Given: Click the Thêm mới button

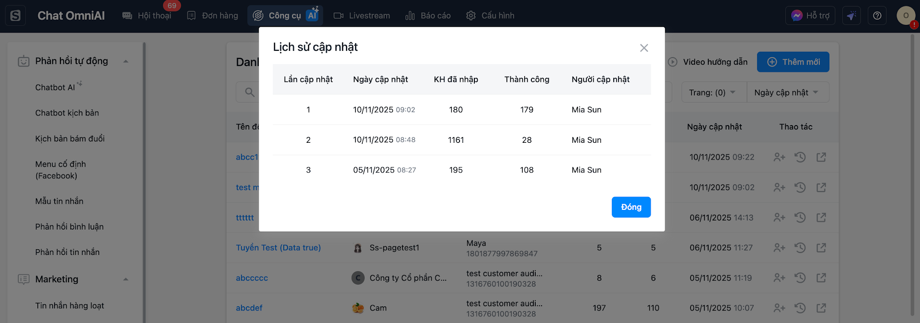Looking at the screenshot, I should coord(793,62).
